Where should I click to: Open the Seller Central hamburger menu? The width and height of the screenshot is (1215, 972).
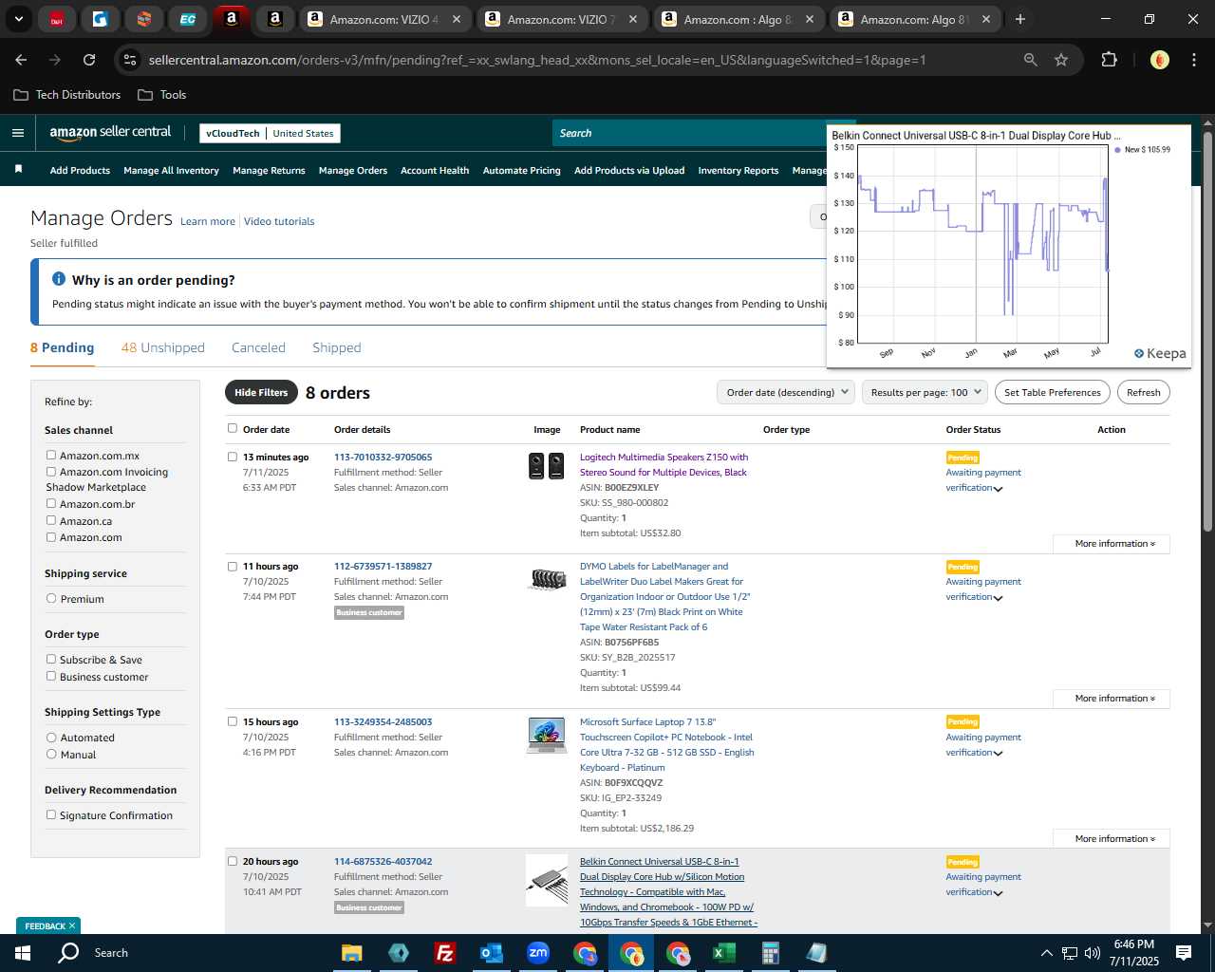(17, 133)
